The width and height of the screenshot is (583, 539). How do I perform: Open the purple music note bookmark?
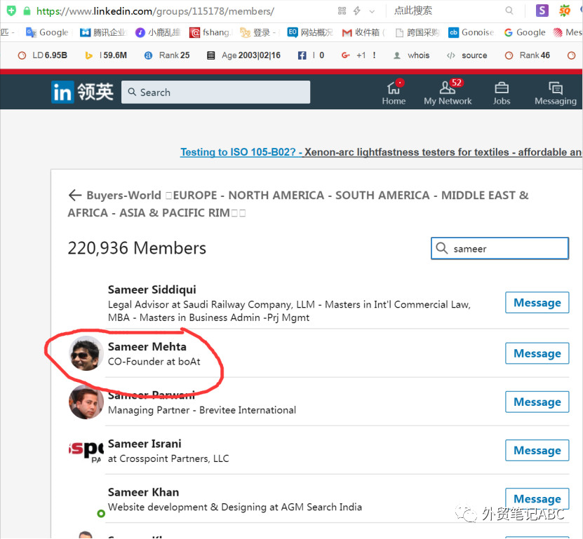(158, 33)
